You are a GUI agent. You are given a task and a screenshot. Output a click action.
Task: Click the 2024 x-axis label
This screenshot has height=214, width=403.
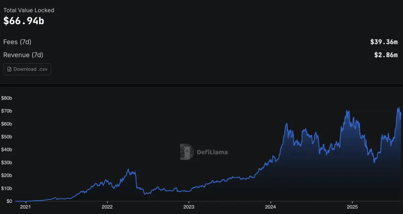pyautogui.click(x=271, y=207)
